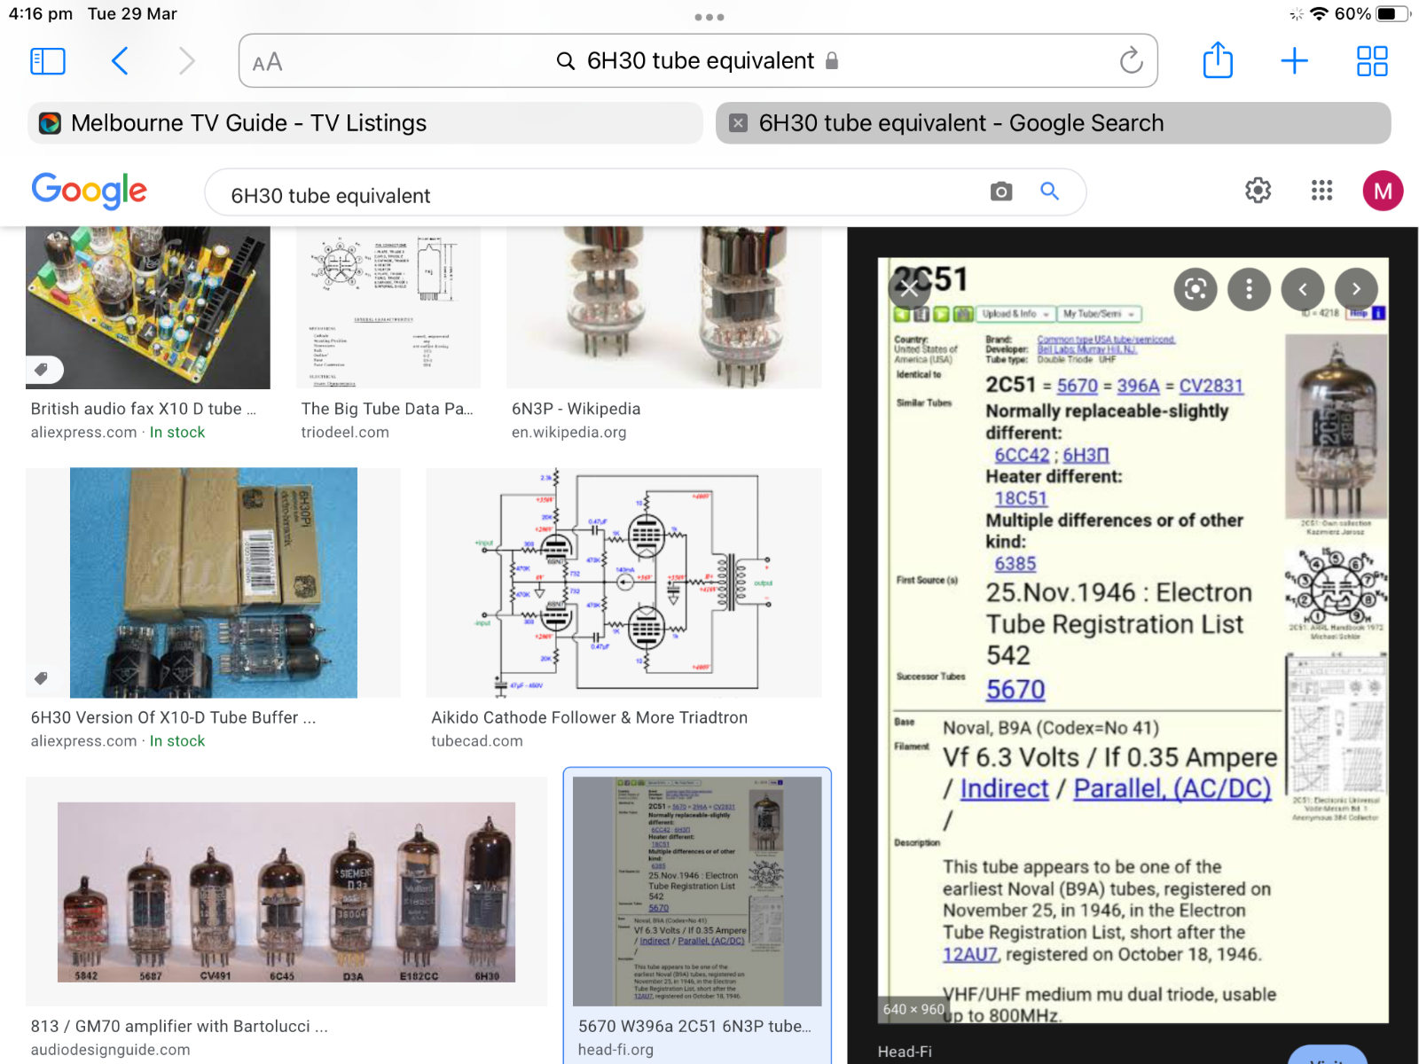Image resolution: width=1419 pixels, height=1064 pixels.
Task: Click the 6N3P - Wikipedia title
Action: coord(576,409)
